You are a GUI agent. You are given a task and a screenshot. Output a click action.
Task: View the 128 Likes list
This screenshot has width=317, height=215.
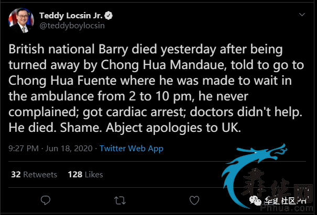pyautogui.click(x=85, y=174)
